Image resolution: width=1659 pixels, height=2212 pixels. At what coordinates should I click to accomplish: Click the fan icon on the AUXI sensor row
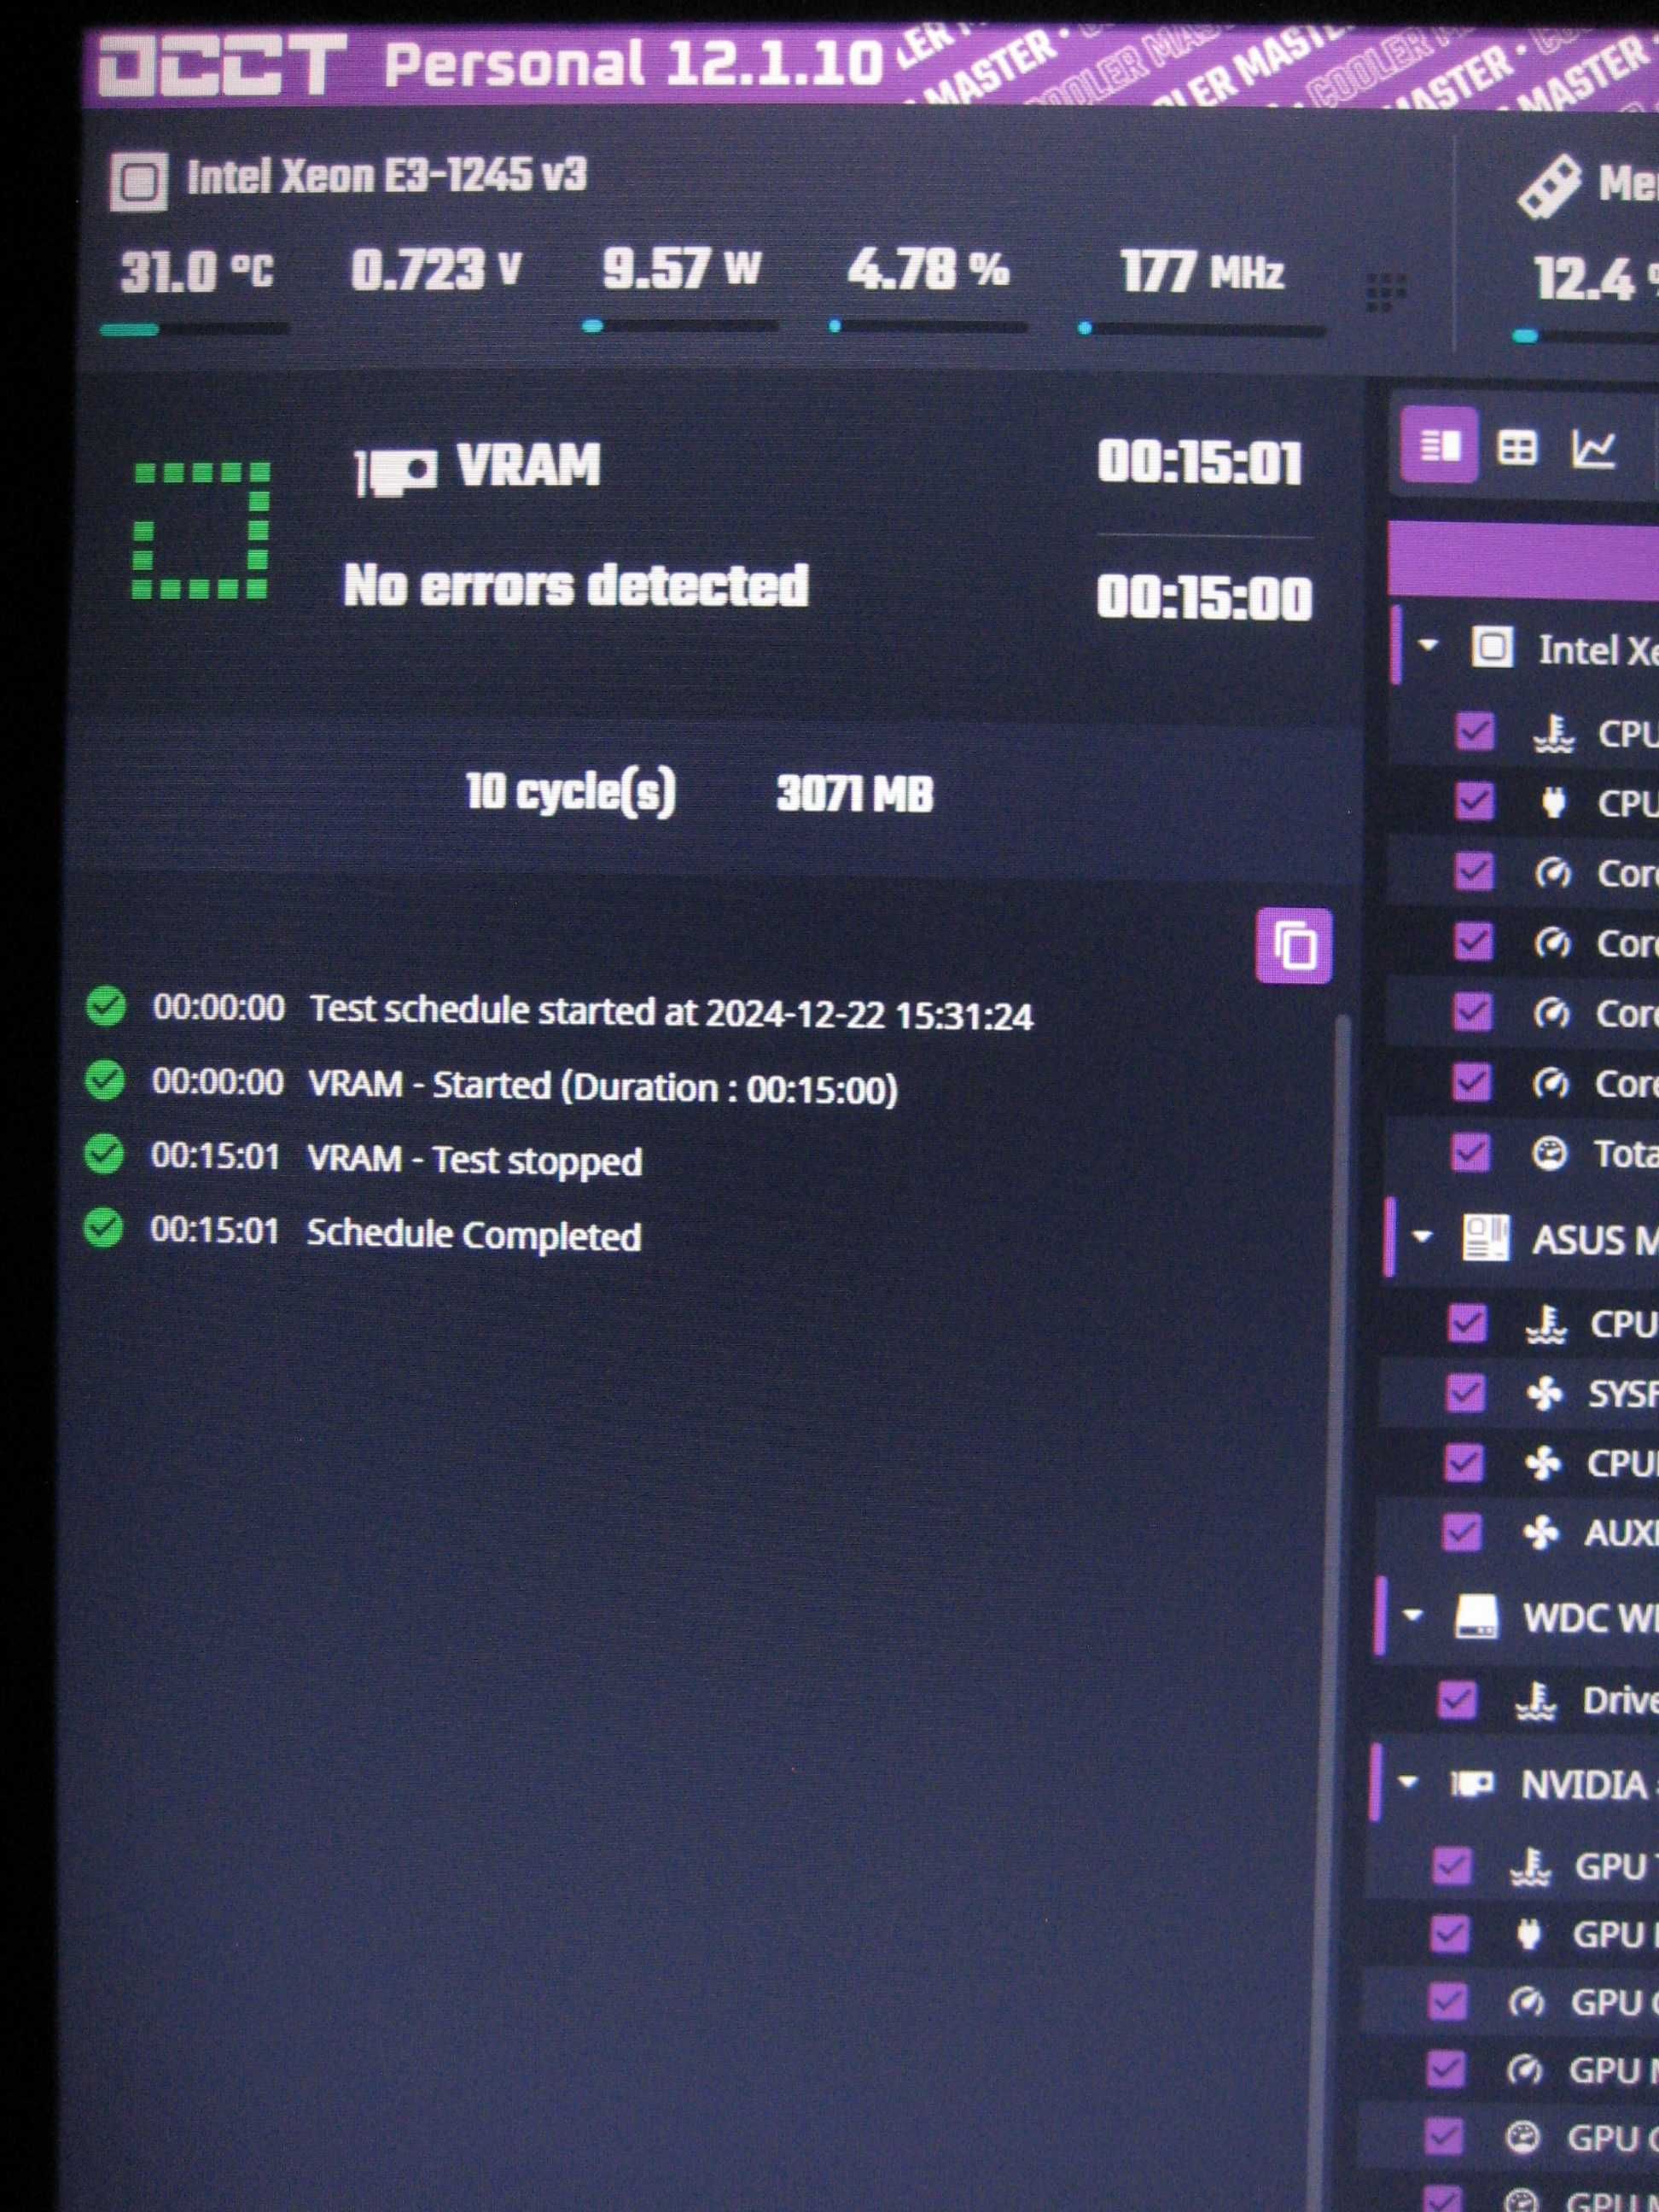click(1540, 1531)
